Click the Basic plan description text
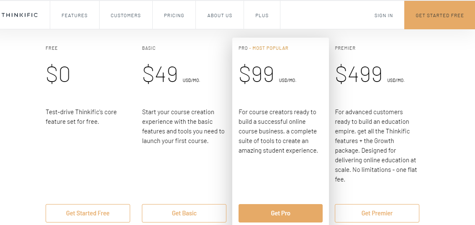The width and height of the screenshot is (475, 225). coord(183,126)
